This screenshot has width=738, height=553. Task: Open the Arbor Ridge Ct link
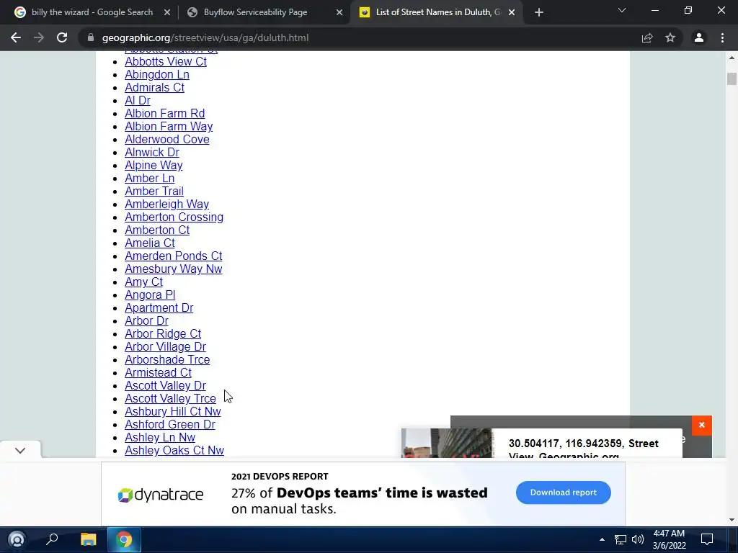[x=163, y=334]
